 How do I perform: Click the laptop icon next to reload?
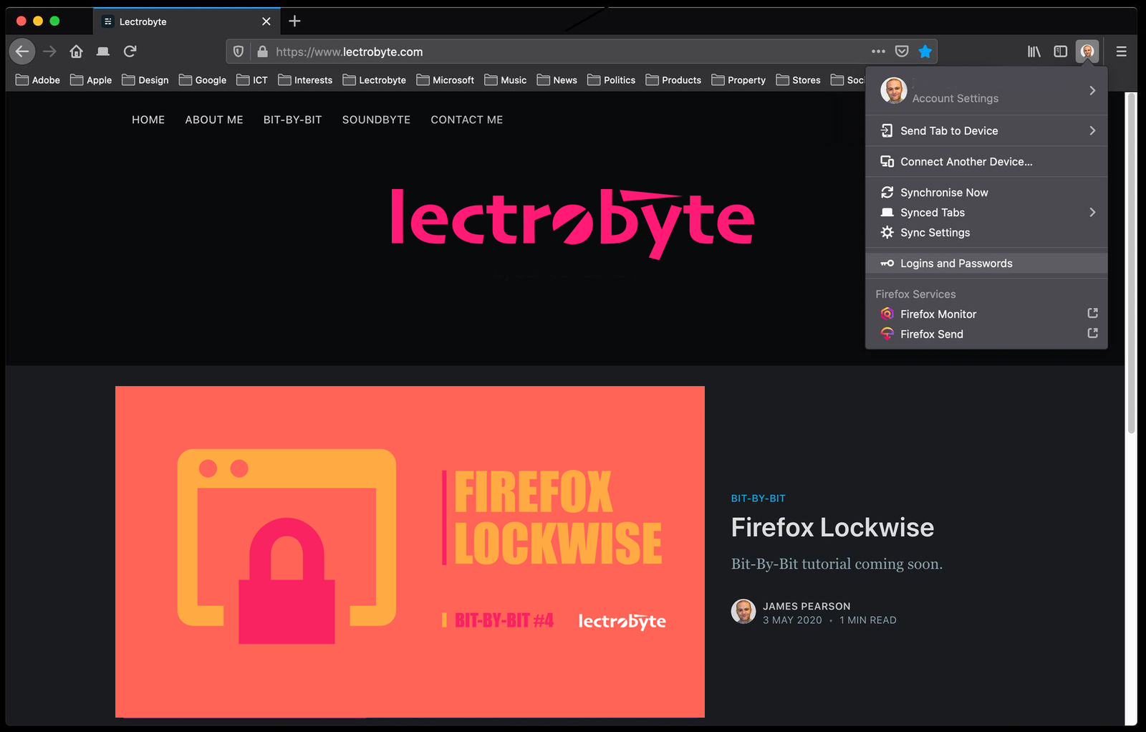tap(103, 52)
